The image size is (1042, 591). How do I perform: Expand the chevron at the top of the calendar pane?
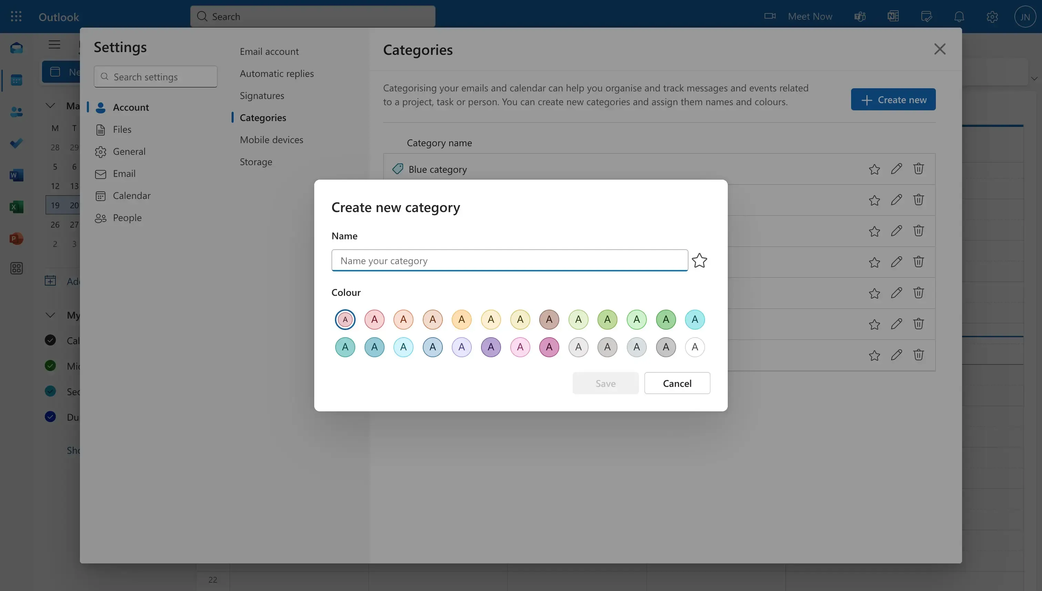click(x=1034, y=78)
